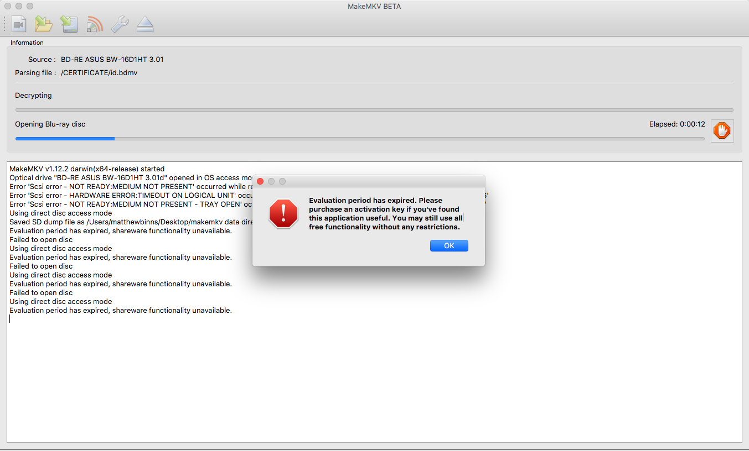Open files using the folder icon
Screen dimensions: 749x451
(43, 24)
